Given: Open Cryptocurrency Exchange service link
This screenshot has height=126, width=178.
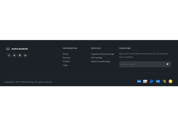Looking at the screenshot, I should [102, 54].
